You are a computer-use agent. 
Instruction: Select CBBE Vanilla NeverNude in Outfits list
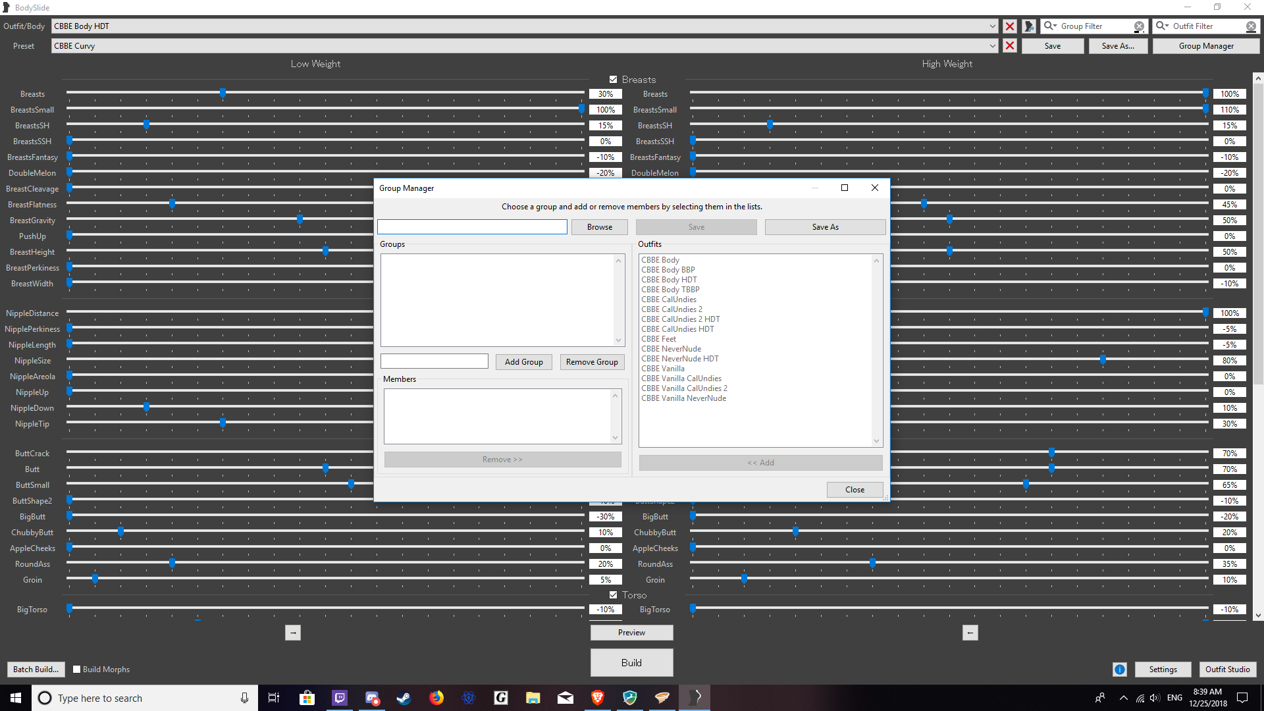(x=683, y=398)
